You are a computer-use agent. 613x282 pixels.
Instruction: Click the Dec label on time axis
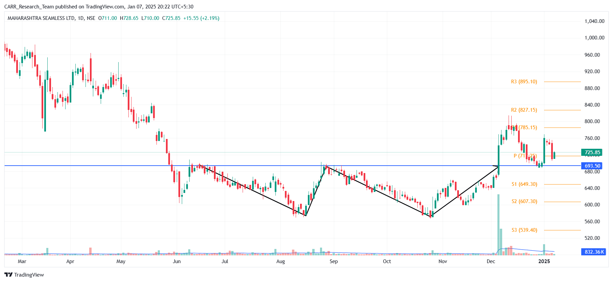[491, 261]
